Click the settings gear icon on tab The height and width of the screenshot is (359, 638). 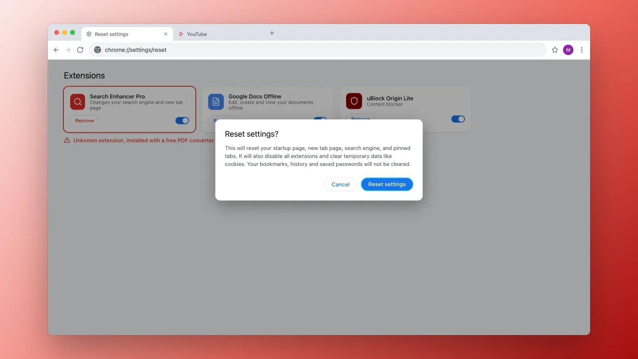pos(89,34)
